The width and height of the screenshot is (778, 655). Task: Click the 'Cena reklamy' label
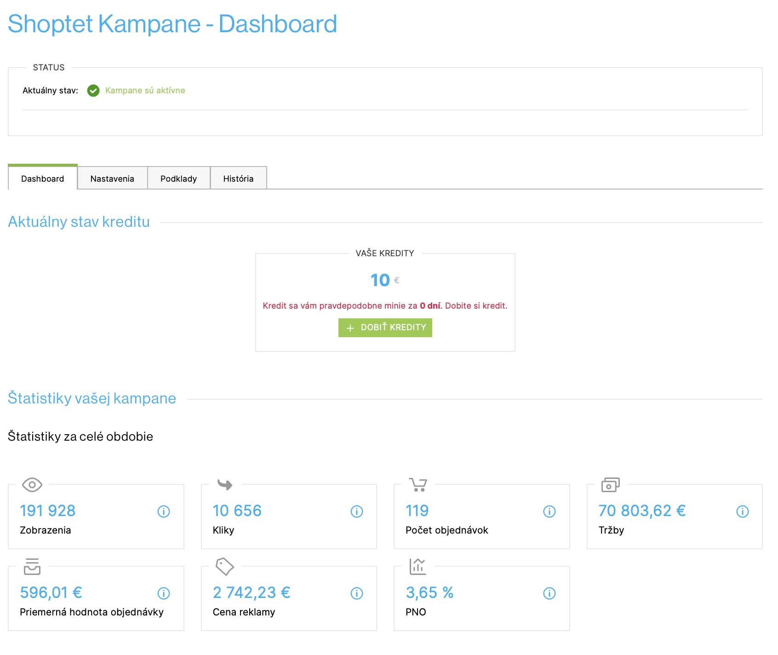[x=244, y=612]
